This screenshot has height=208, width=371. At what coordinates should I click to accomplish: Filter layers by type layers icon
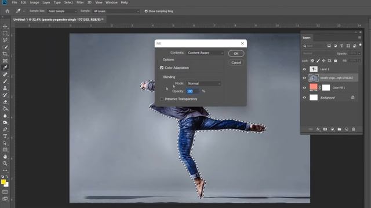click(x=341, y=46)
